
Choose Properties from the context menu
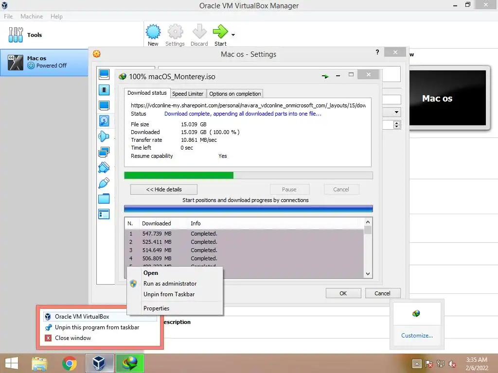click(x=175, y=308)
